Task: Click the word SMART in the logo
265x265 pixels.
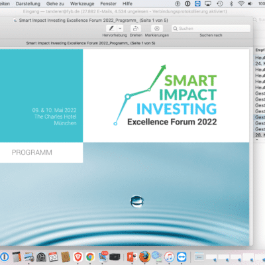Action: pos(191,80)
